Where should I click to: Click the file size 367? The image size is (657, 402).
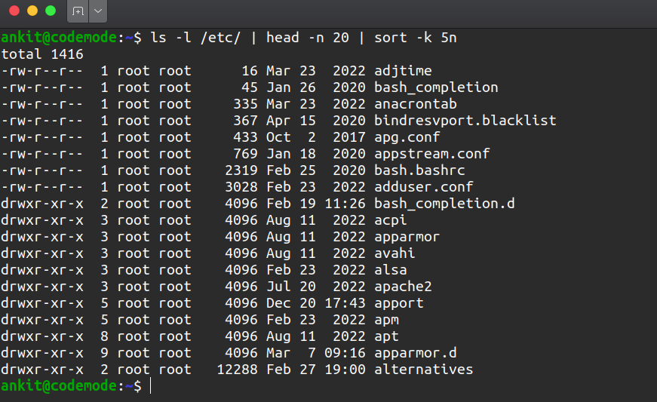coord(246,121)
